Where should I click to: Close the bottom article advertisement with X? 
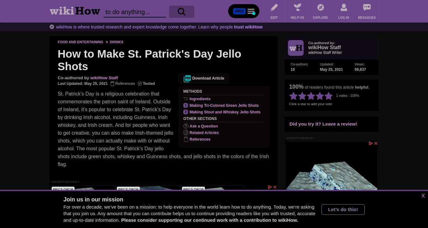point(275,187)
